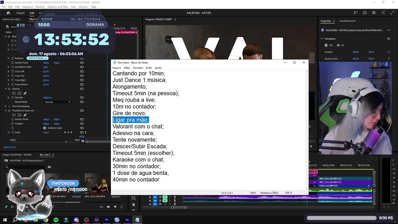Reset the Transform section in Properties panel
The height and width of the screenshot is (224, 398).
click(389, 39)
